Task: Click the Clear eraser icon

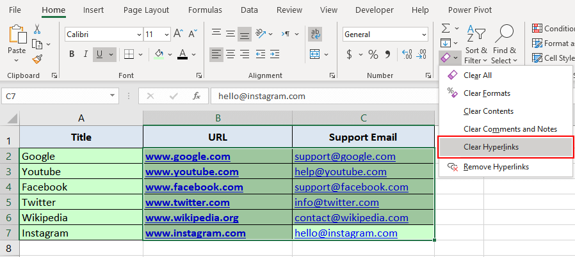Action: (445, 58)
